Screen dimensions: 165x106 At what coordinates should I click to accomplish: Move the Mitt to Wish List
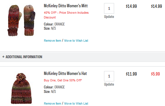tap(76, 41)
